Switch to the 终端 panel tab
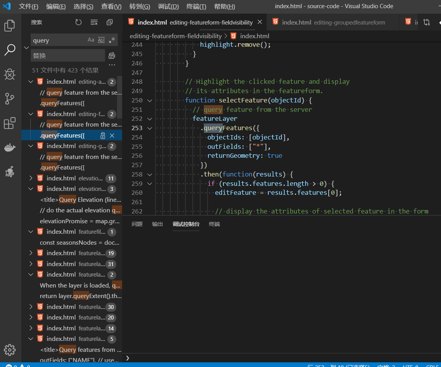 pos(214,224)
